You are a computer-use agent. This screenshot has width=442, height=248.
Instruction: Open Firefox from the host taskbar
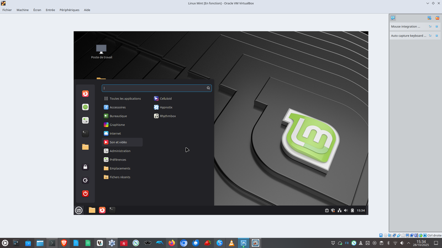[x=172, y=243]
